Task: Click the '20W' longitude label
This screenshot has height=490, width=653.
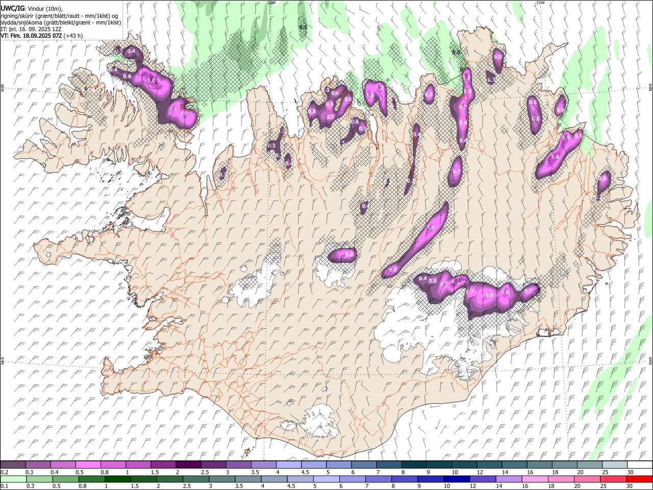Action: tap(271, 3)
